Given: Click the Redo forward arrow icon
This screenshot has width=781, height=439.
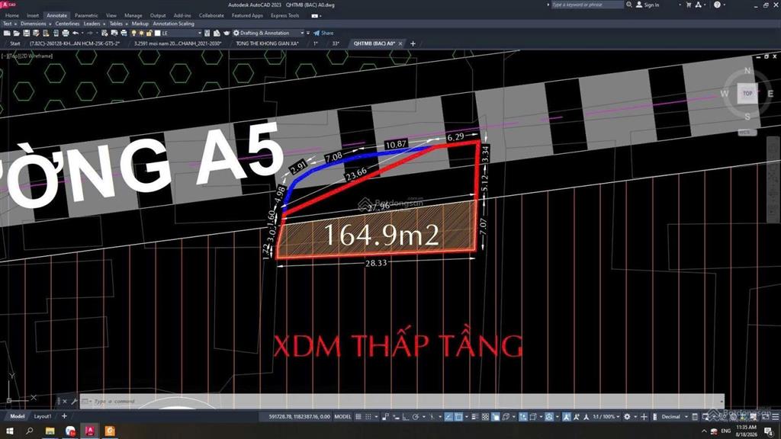Looking at the screenshot, I should (x=90, y=34).
